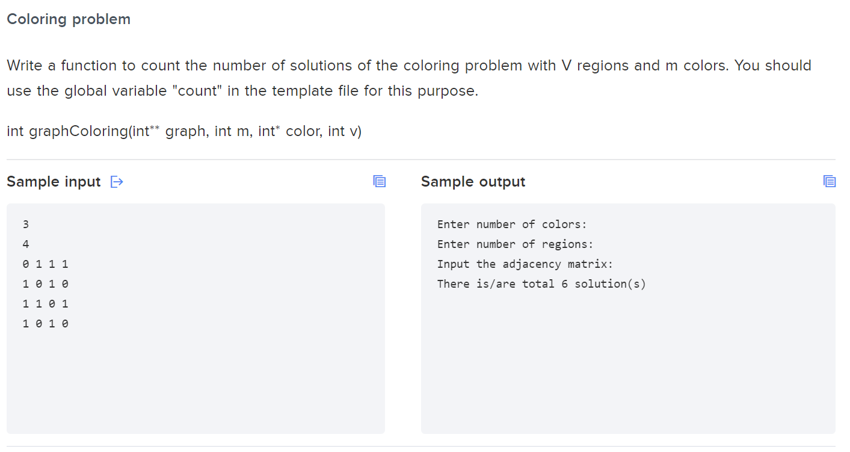Click the "Coloring problem" title
Viewport: 850px width, 452px height.
point(69,19)
